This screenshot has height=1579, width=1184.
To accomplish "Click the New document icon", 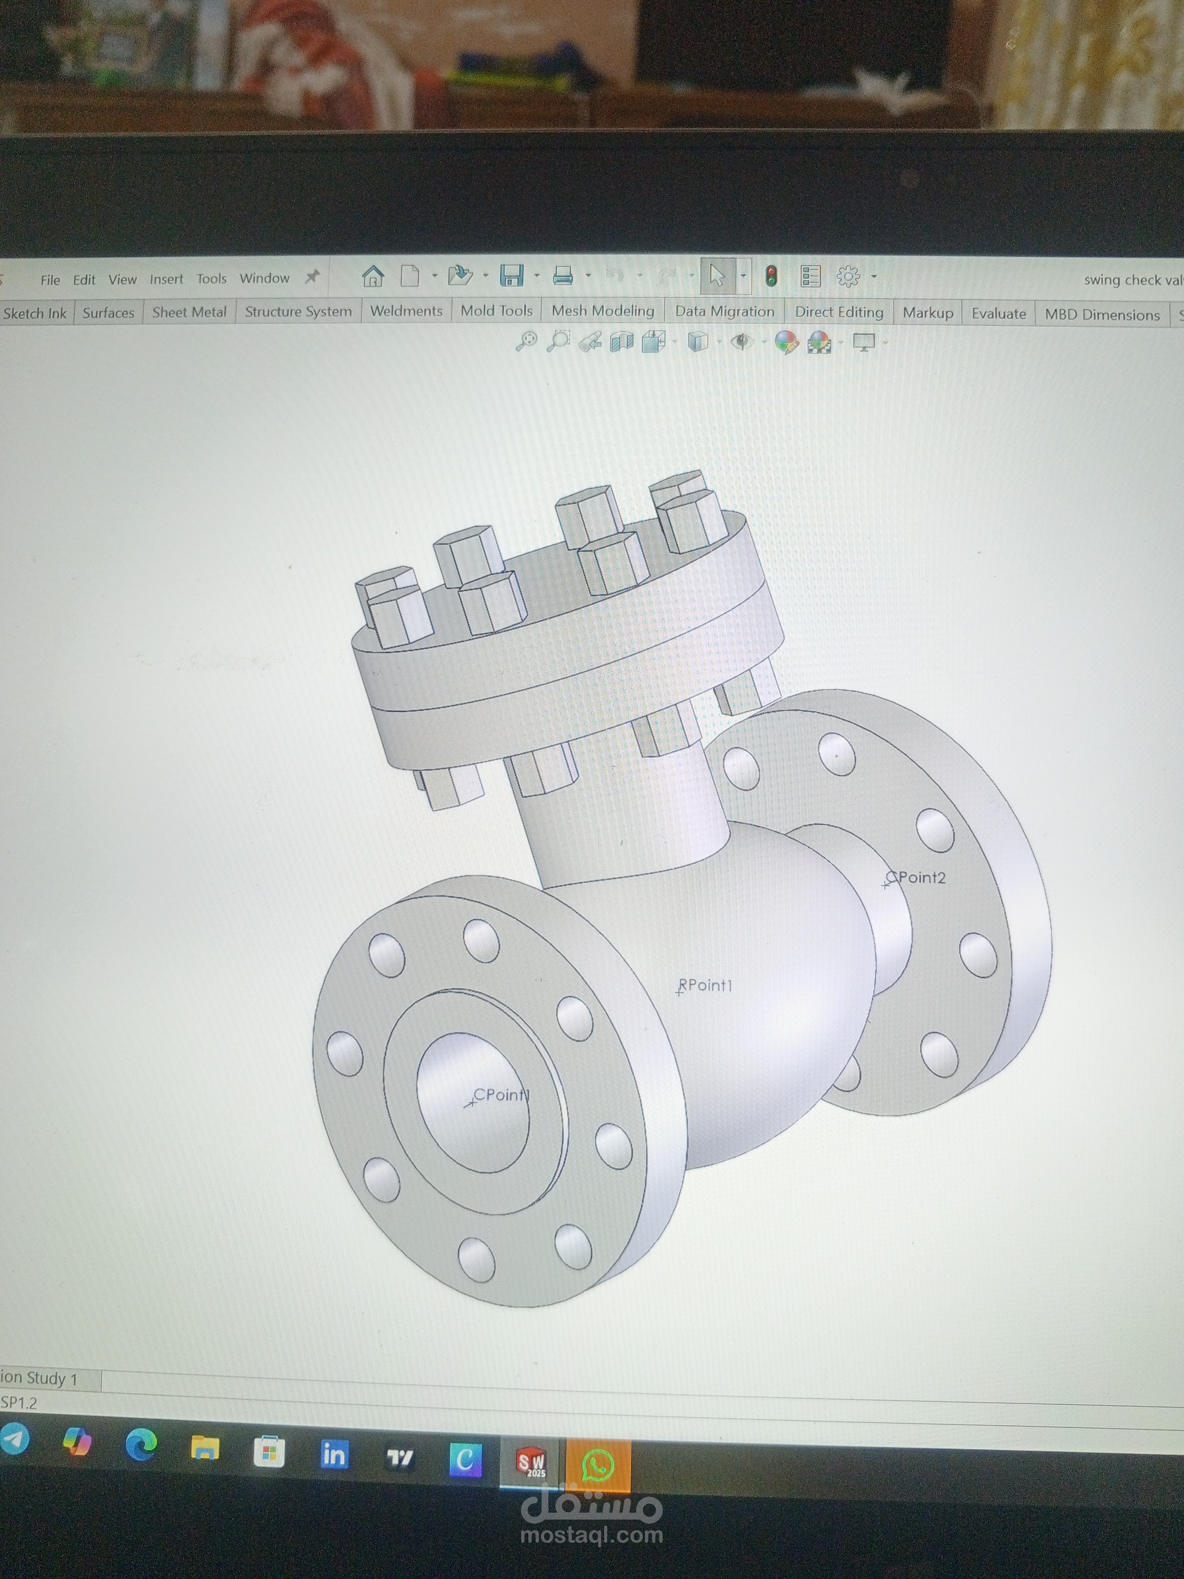I will tap(410, 275).
